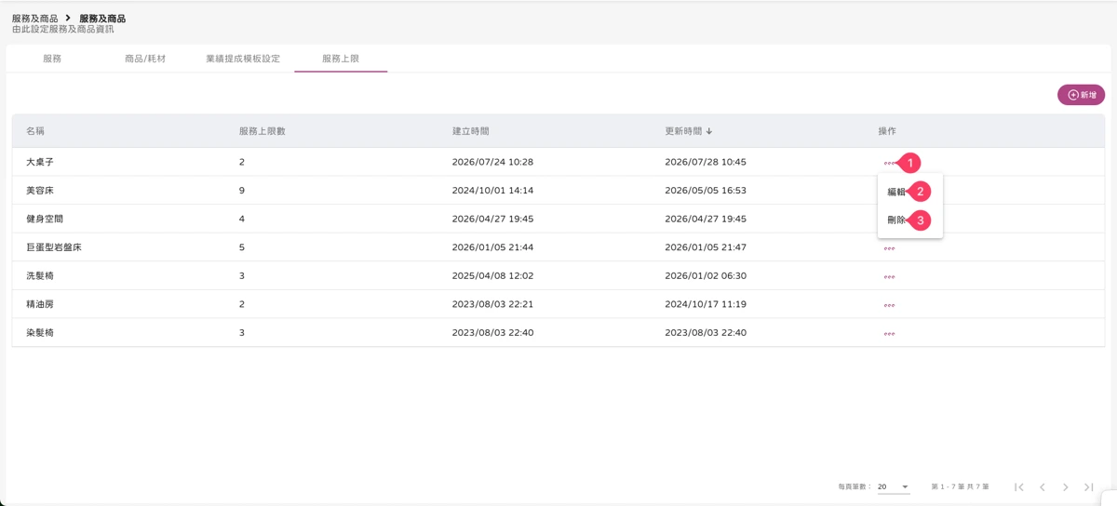This screenshot has height=506, width=1117.
Task: Go to the next page
Action: (1066, 487)
